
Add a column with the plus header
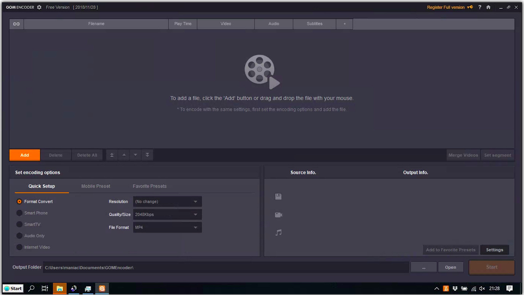tap(345, 24)
